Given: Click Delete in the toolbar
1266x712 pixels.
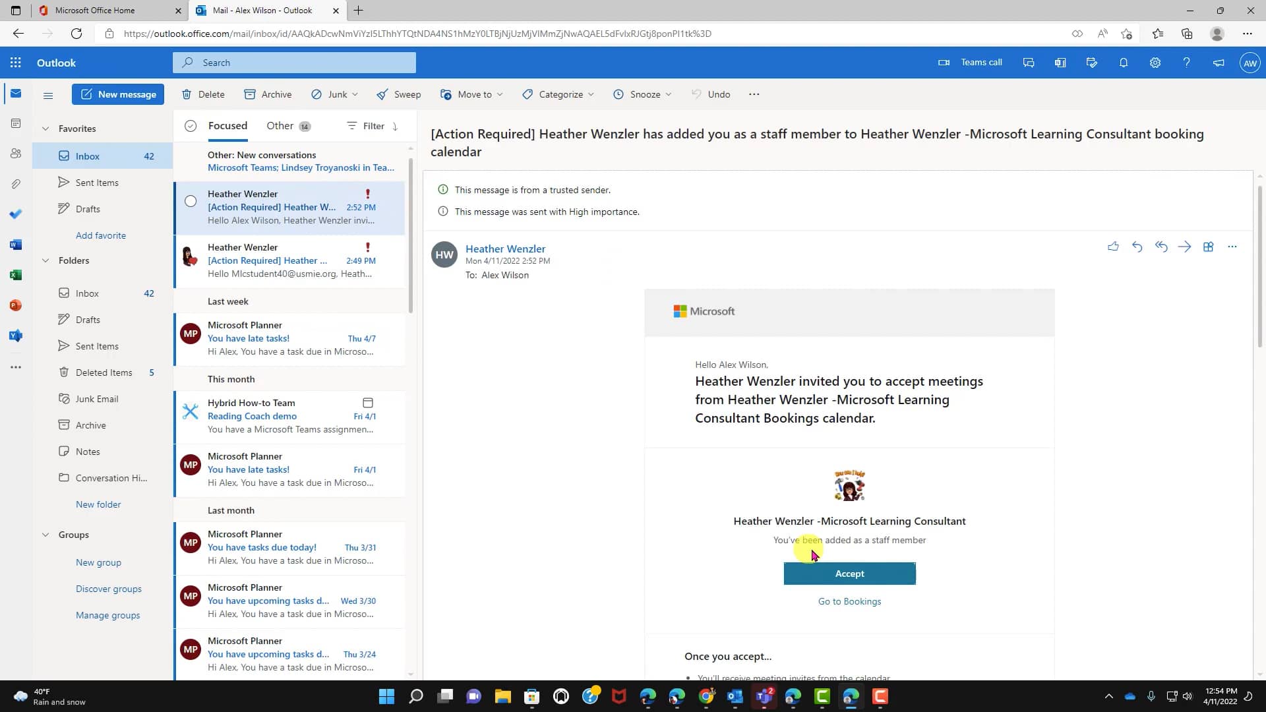Looking at the screenshot, I should click(203, 95).
